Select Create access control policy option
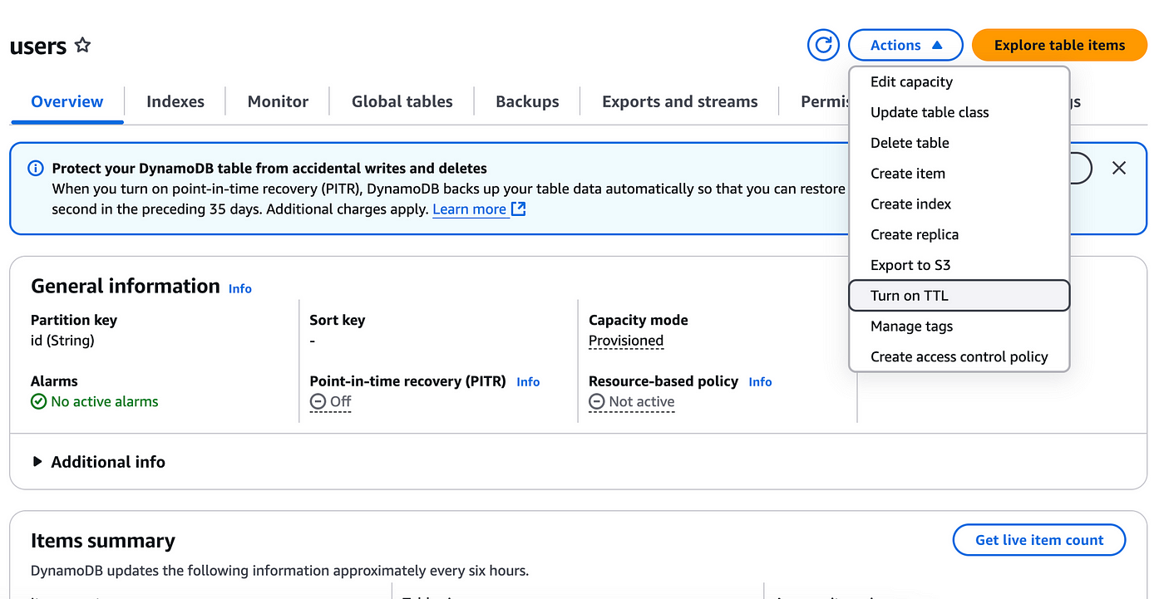The width and height of the screenshot is (1164, 599). [x=958, y=356]
